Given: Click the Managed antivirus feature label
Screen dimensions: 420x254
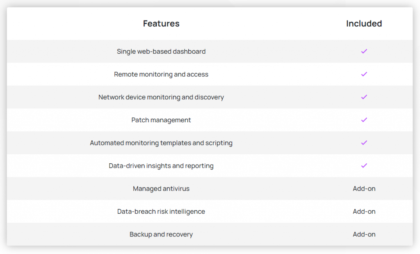Looking at the screenshot, I should (161, 189).
